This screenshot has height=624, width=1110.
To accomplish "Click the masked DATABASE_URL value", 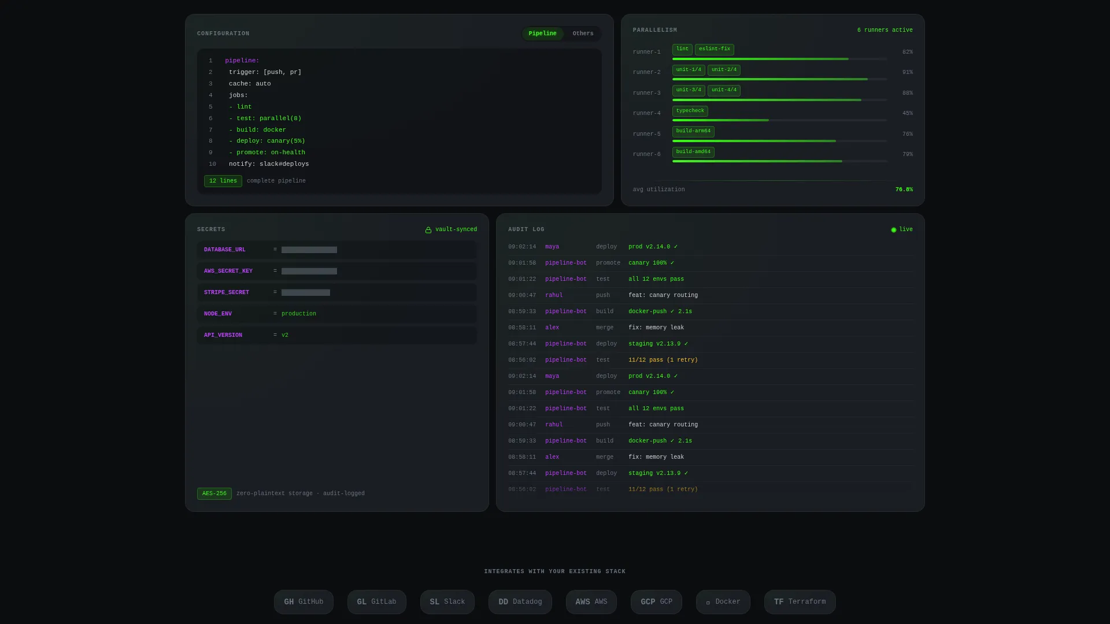I will [x=309, y=250].
